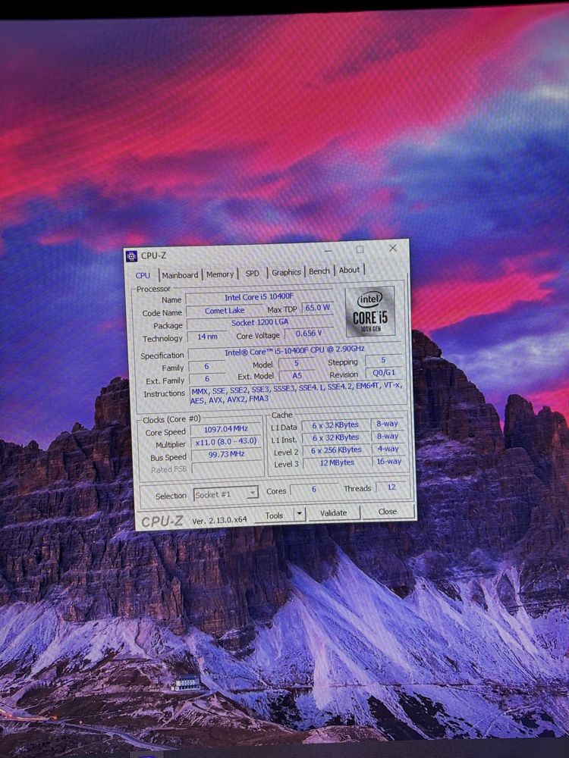Click the Validate button
Image resolution: width=569 pixels, height=758 pixels.
pos(333,512)
